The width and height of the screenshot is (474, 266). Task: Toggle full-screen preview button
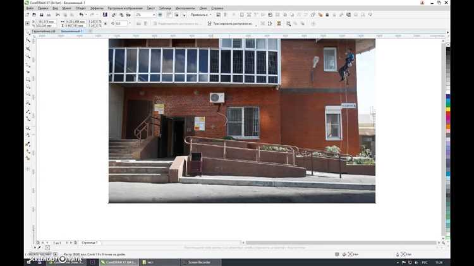click(161, 15)
